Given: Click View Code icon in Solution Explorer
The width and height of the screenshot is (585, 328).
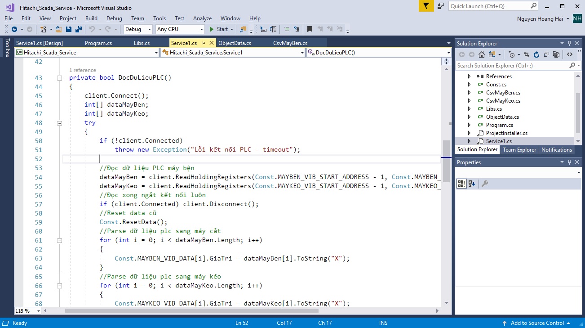Looking at the screenshot, I should tap(570, 54).
